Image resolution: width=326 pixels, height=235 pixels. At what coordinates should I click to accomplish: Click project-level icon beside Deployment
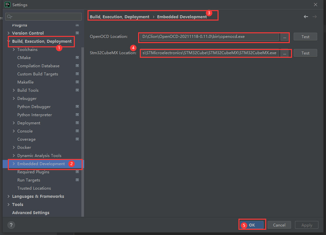(x=77, y=123)
